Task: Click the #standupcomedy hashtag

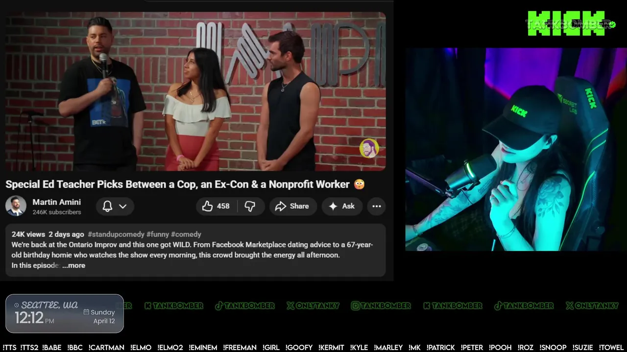Action: pos(116,234)
